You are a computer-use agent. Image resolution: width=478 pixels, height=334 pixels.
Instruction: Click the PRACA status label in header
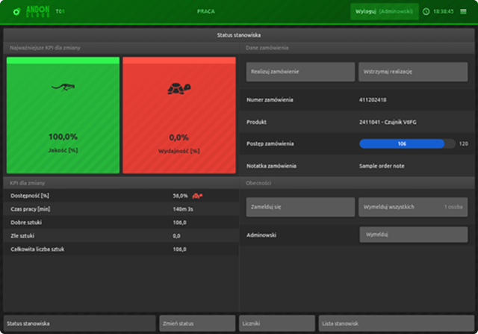pyautogui.click(x=206, y=11)
